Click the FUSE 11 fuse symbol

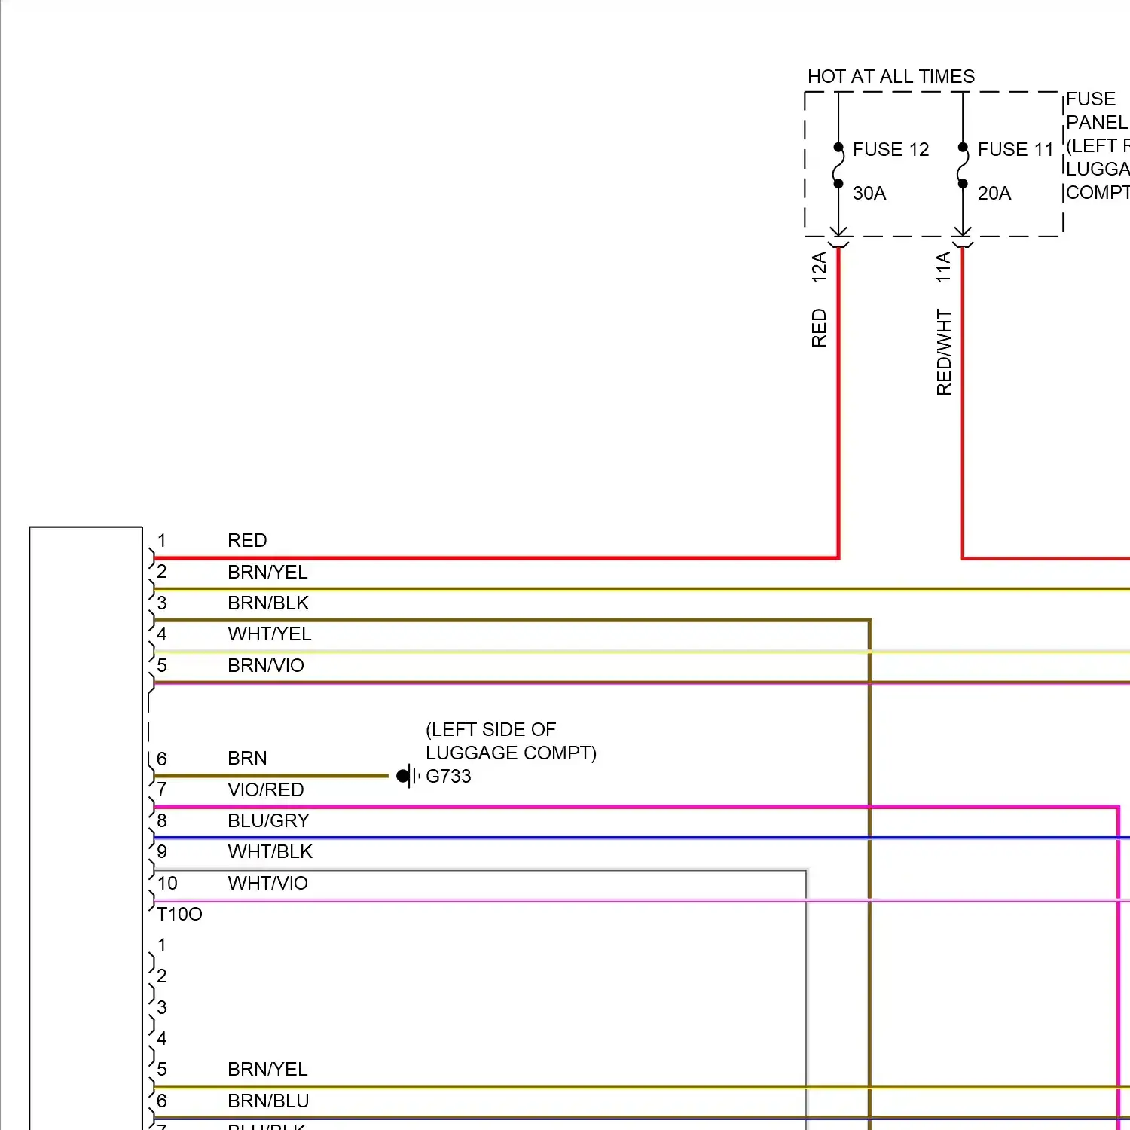(x=963, y=166)
